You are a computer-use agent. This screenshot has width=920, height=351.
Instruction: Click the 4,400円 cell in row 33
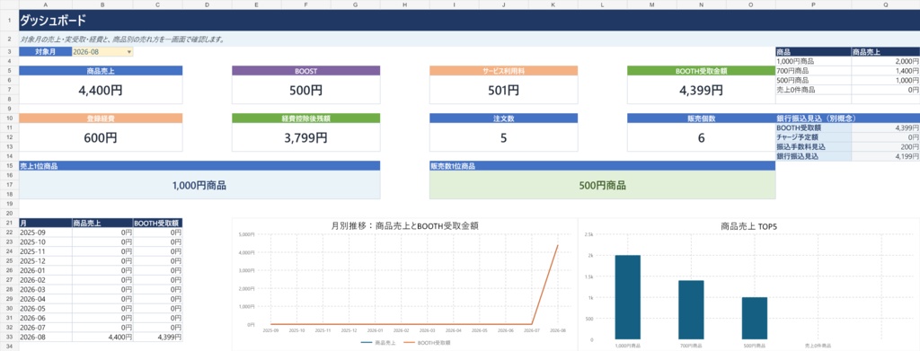coord(102,337)
